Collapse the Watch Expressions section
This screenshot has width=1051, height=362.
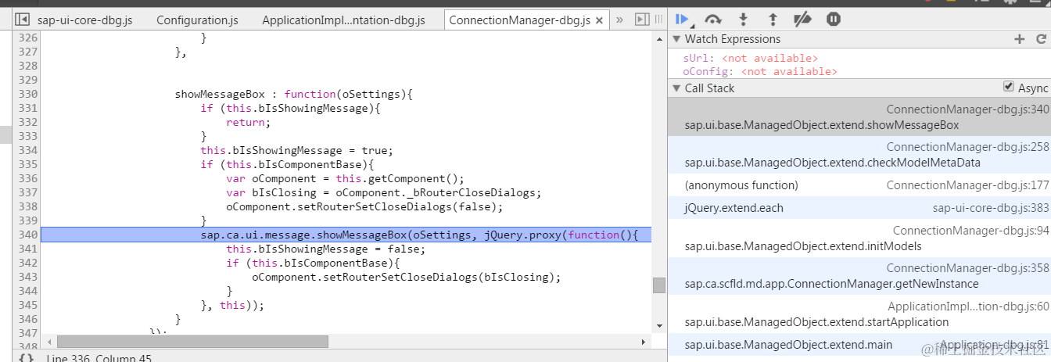pos(676,39)
